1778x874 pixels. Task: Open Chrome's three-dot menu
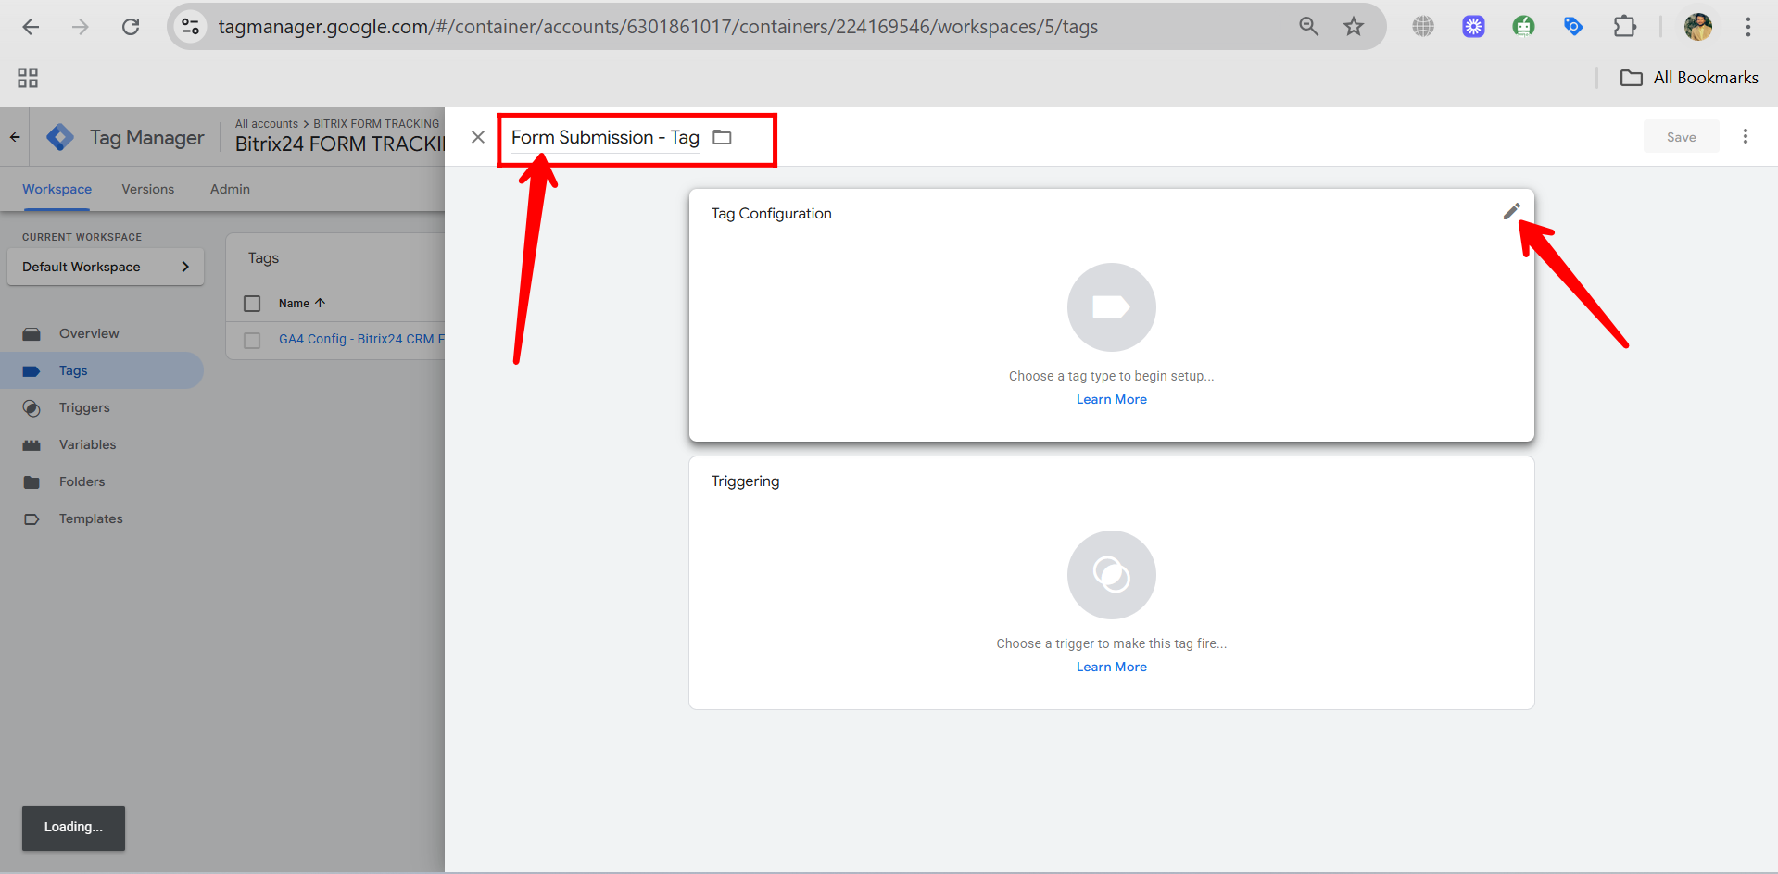pos(1748,27)
